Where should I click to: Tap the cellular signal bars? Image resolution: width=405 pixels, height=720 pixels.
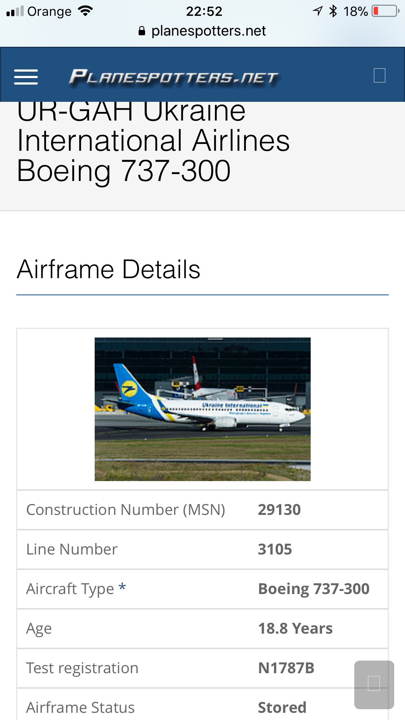[15, 12]
